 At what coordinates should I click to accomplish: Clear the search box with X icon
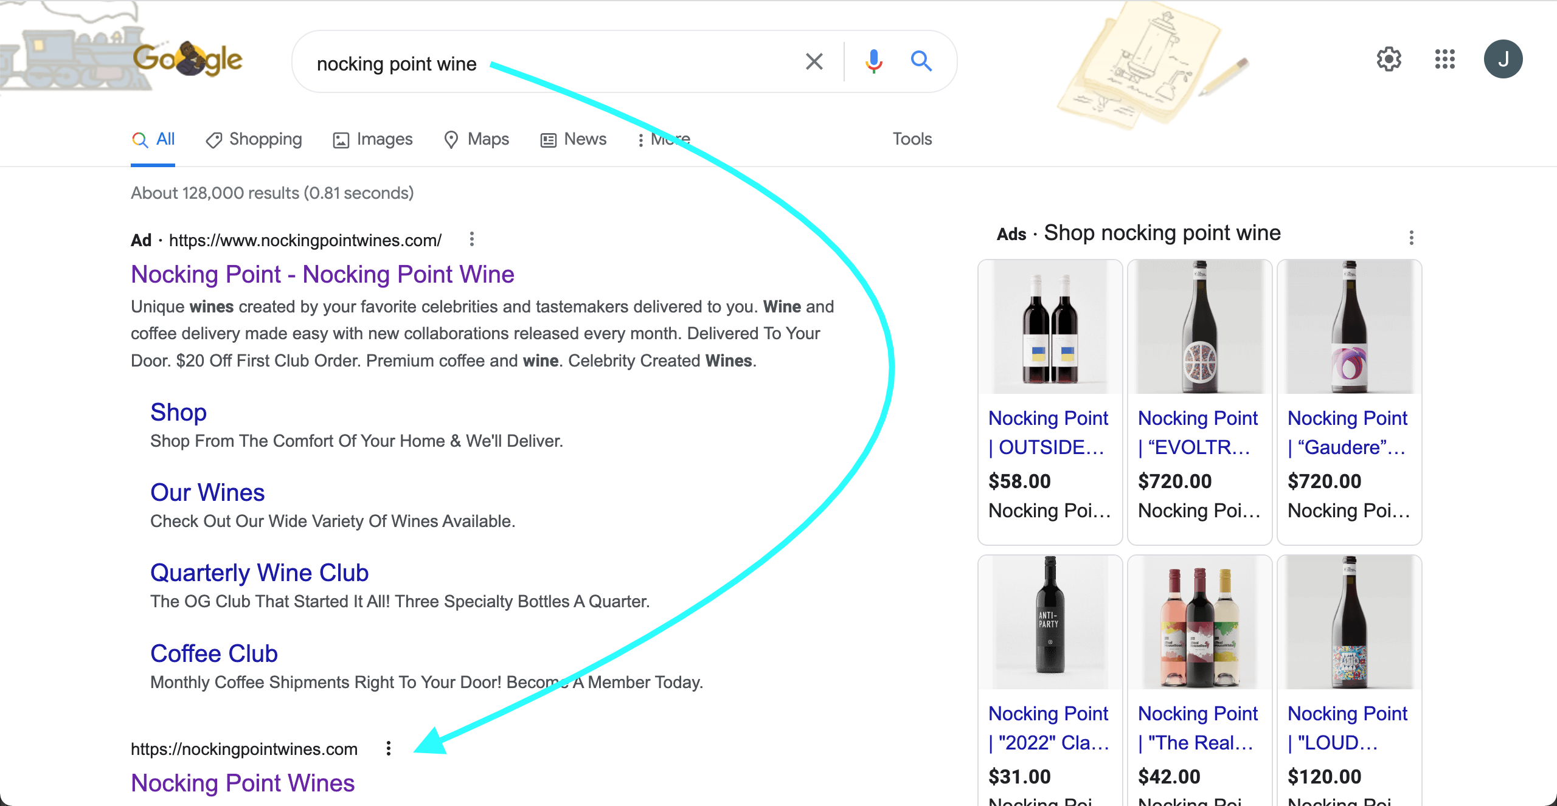(814, 61)
